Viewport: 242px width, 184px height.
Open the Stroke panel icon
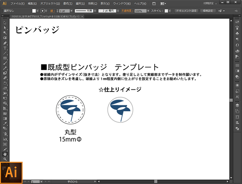tap(237, 65)
